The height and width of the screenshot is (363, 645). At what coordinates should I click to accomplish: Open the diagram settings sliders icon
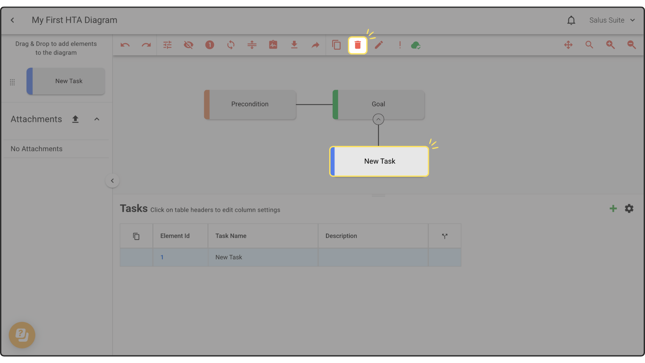(167, 45)
